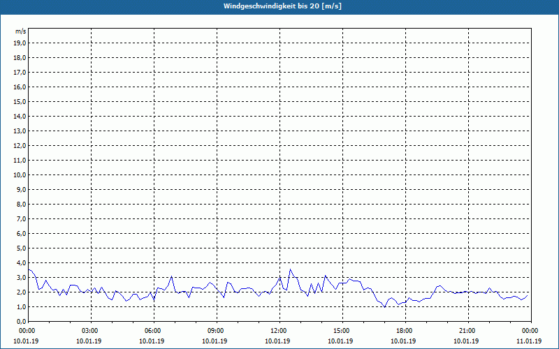Click the wind speed peak just after 12:00
Image resolution: width=559 pixels, height=349 pixels.
point(290,269)
